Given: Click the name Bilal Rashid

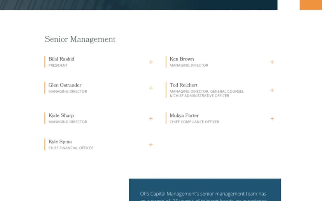Looking at the screenshot, I should coord(61,59).
